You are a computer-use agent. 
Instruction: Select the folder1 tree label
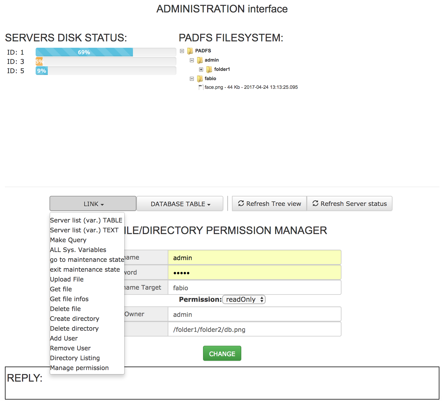(x=222, y=69)
